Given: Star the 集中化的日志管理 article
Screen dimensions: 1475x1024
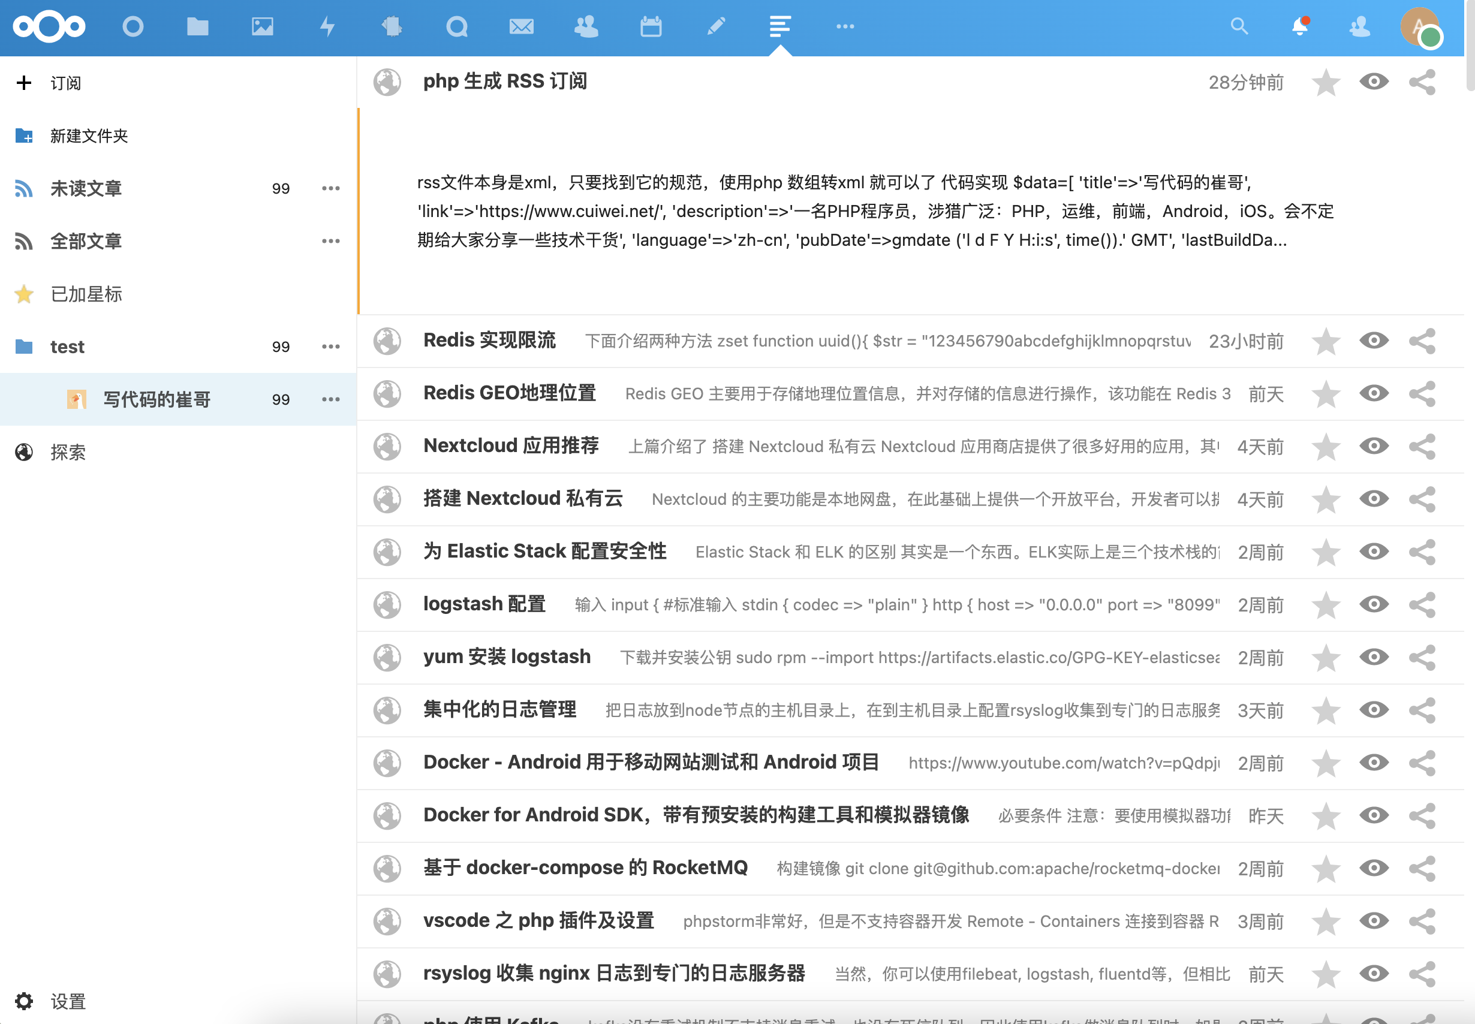Looking at the screenshot, I should [1326, 710].
